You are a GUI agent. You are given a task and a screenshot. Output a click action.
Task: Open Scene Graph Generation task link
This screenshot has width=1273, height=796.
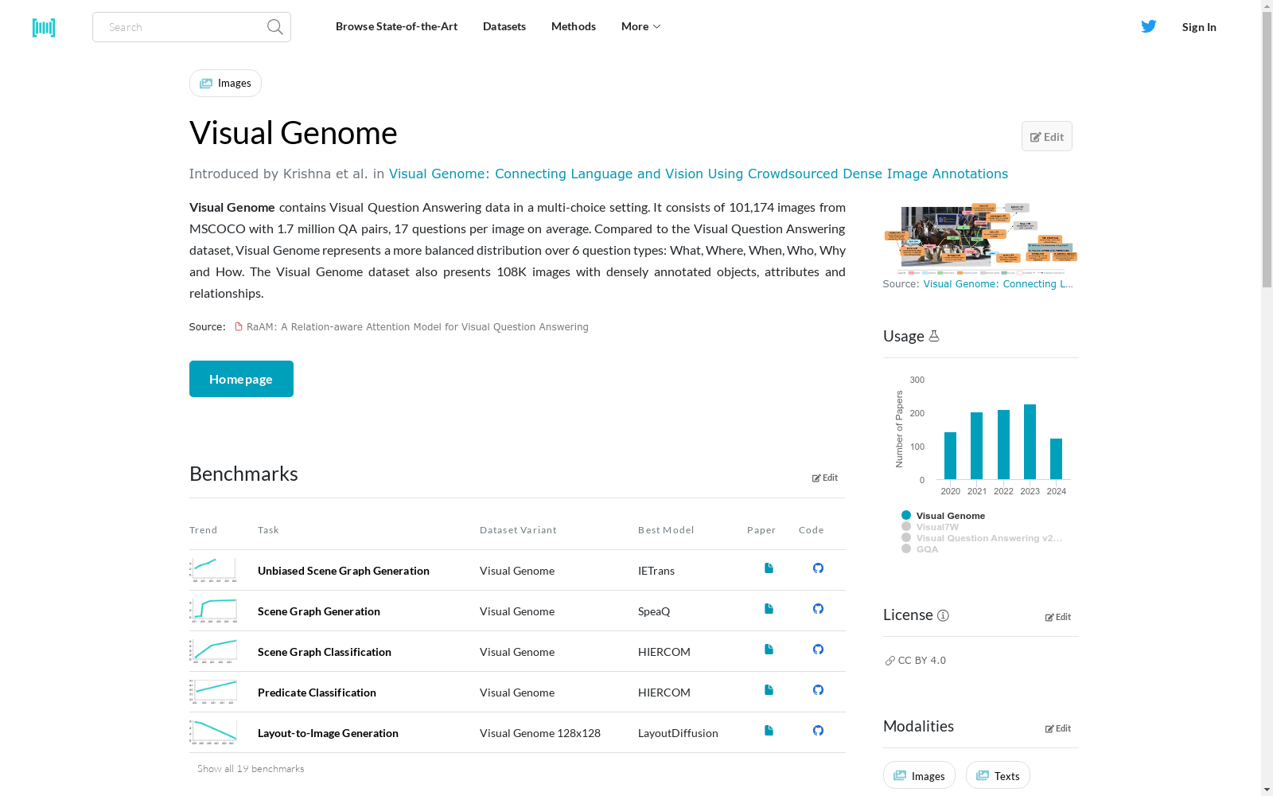click(319, 611)
